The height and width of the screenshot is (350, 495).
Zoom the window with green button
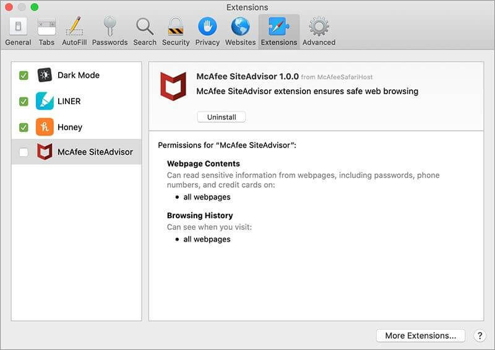click(35, 7)
